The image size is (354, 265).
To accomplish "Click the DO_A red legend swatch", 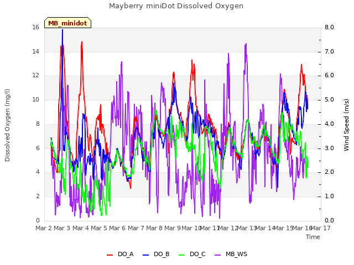I will pyautogui.click(x=110, y=255).
